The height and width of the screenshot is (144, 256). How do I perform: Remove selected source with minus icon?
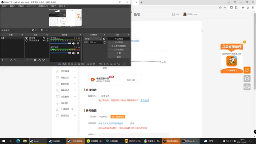coord(31,60)
